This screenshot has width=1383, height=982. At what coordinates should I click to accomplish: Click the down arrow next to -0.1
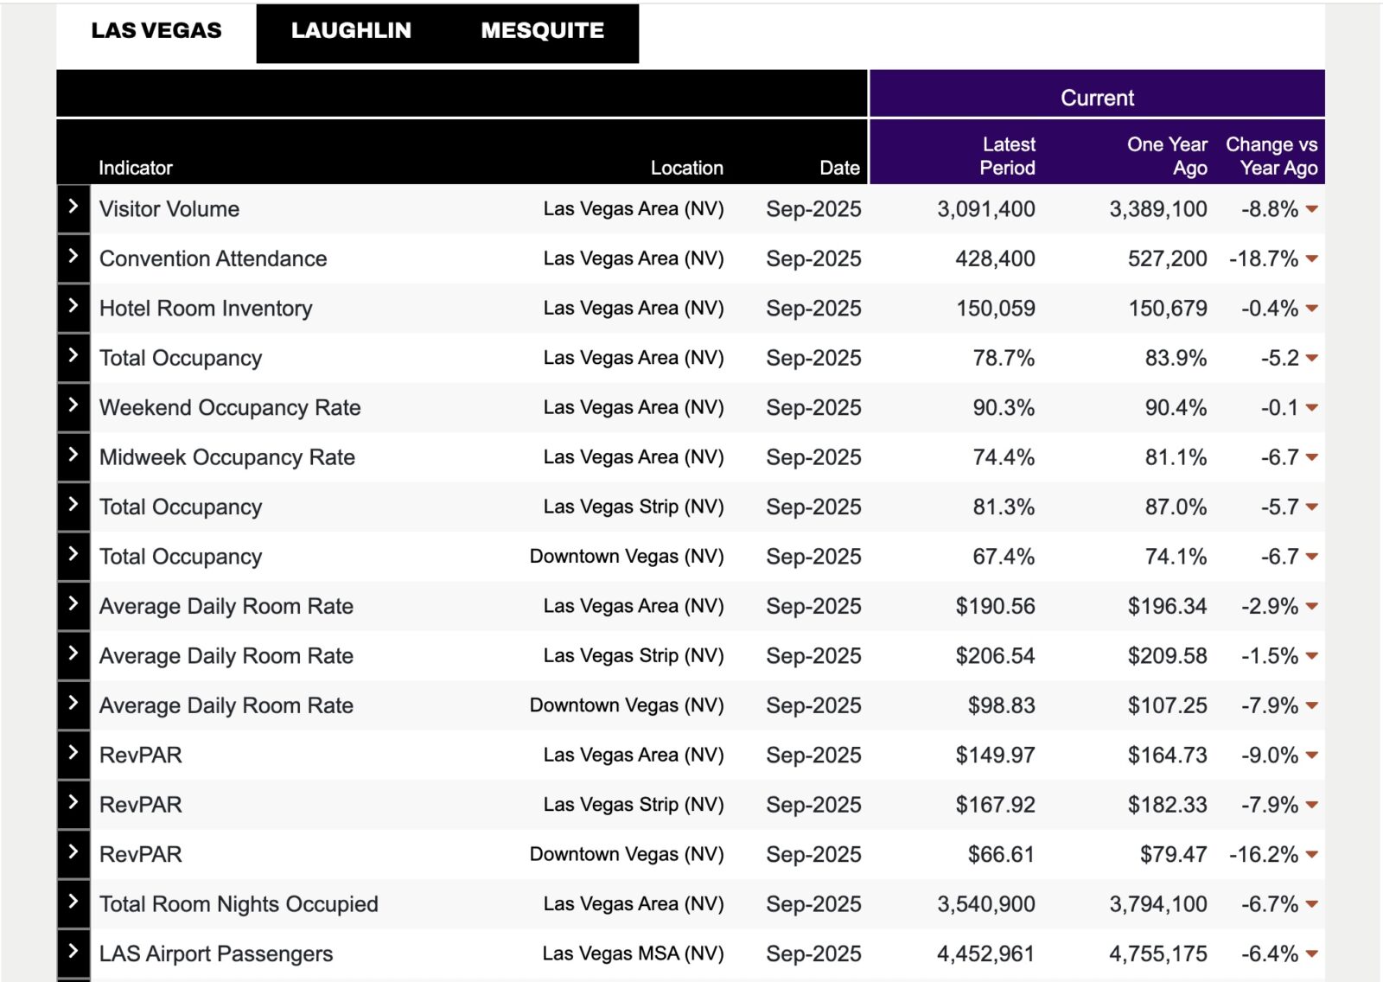[1311, 408]
